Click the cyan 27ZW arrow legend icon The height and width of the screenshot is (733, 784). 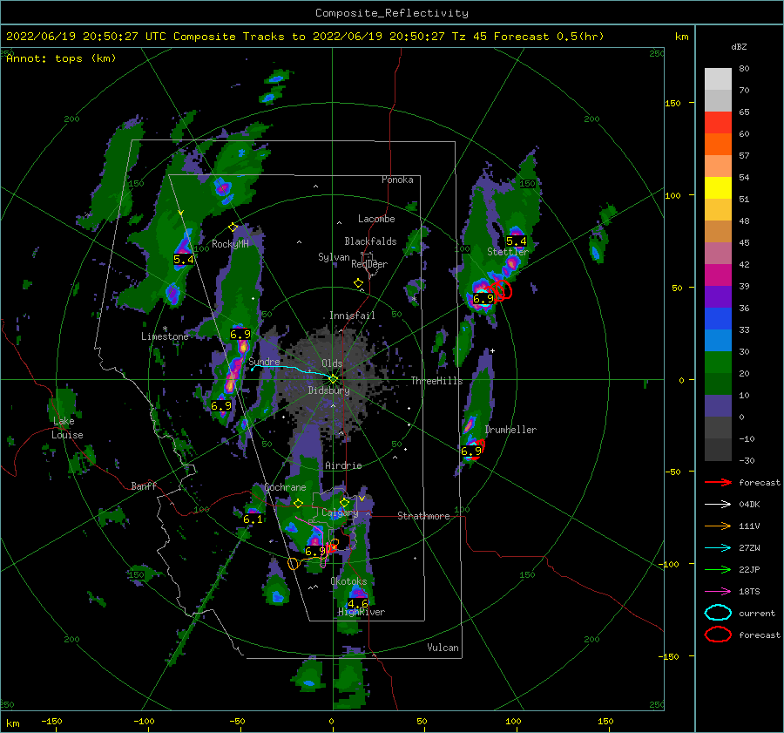[718, 548]
